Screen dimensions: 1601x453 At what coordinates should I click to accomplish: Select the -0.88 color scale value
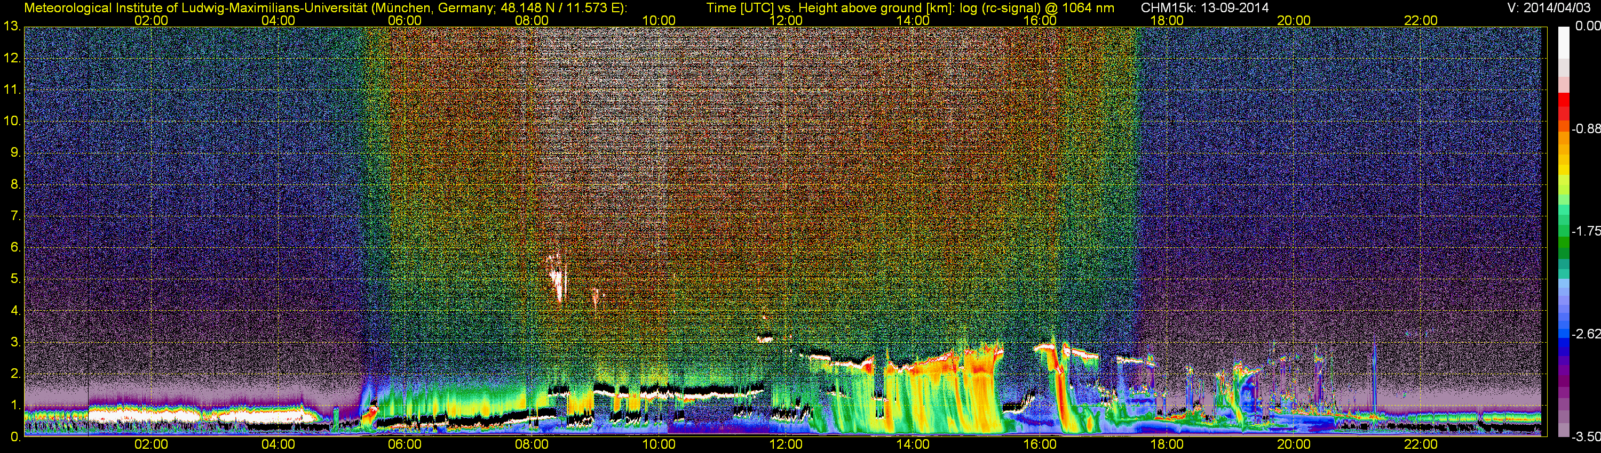[1586, 129]
